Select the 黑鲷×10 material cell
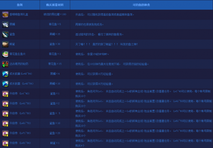The image size is (213, 148). click(55, 84)
